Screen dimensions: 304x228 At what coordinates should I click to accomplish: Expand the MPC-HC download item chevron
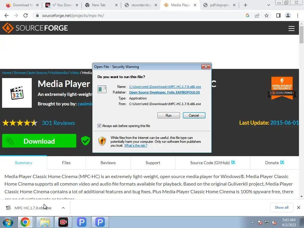tap(63, 208)
